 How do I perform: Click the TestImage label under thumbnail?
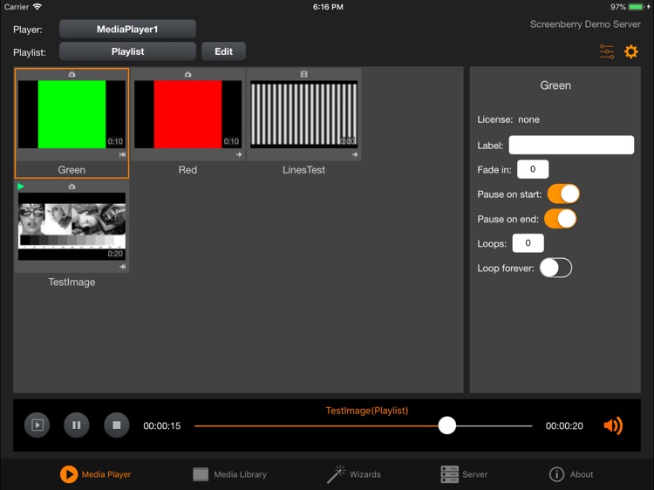pos(72,282)
